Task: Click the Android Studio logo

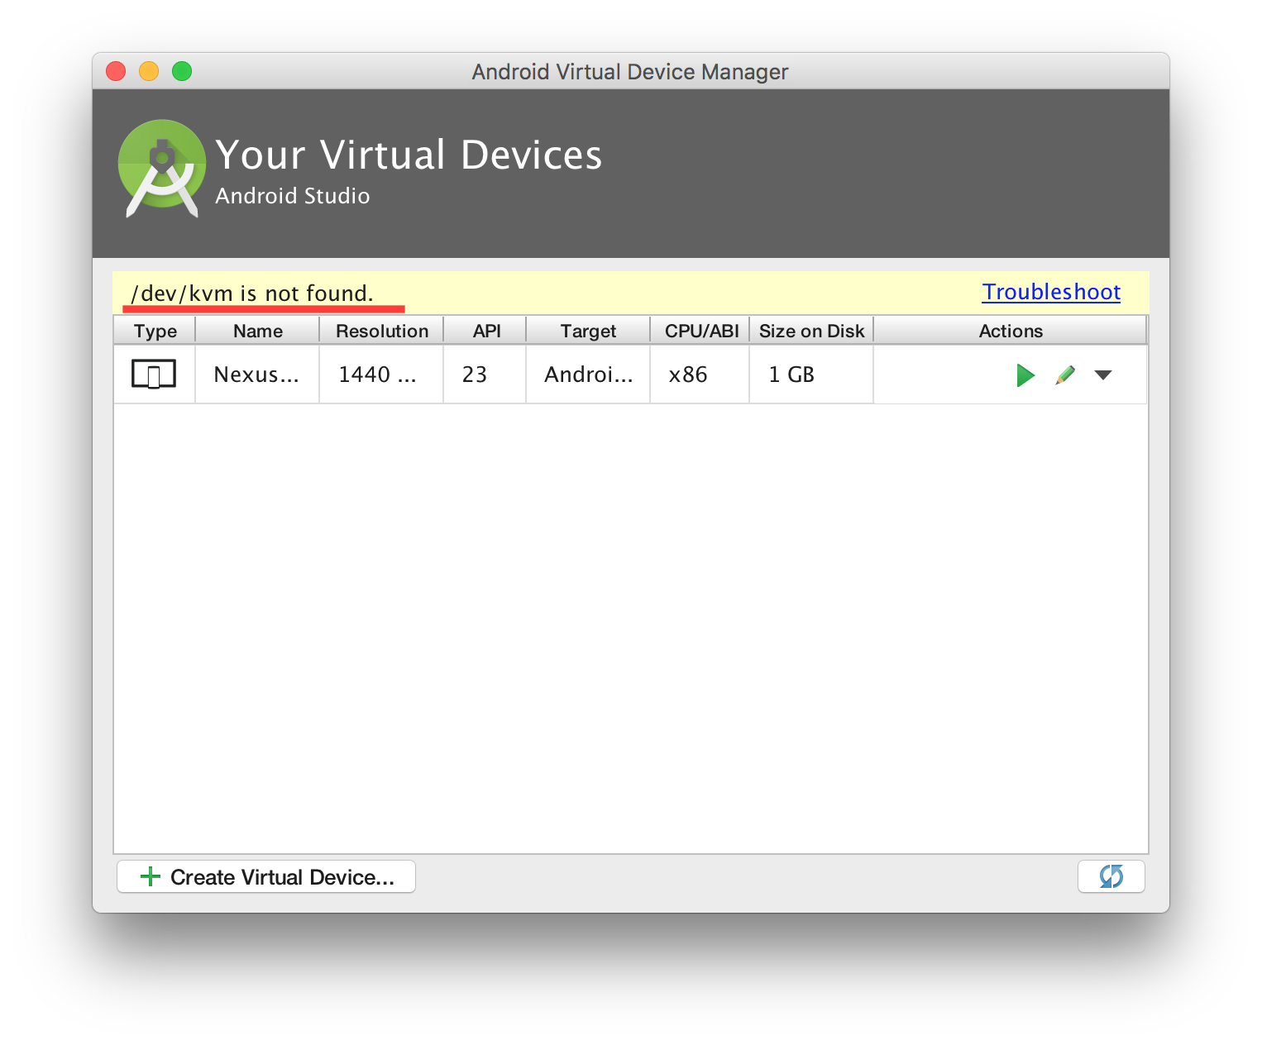Action: (162, 169)
